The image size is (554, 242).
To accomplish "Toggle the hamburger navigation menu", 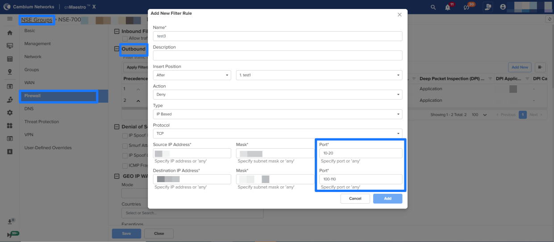I will [x=9, y=19].
